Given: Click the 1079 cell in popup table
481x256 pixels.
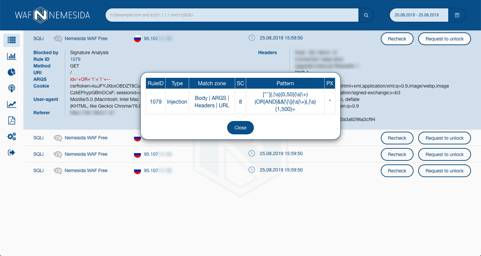Looking at the screenshot, I should click(156, 102).
